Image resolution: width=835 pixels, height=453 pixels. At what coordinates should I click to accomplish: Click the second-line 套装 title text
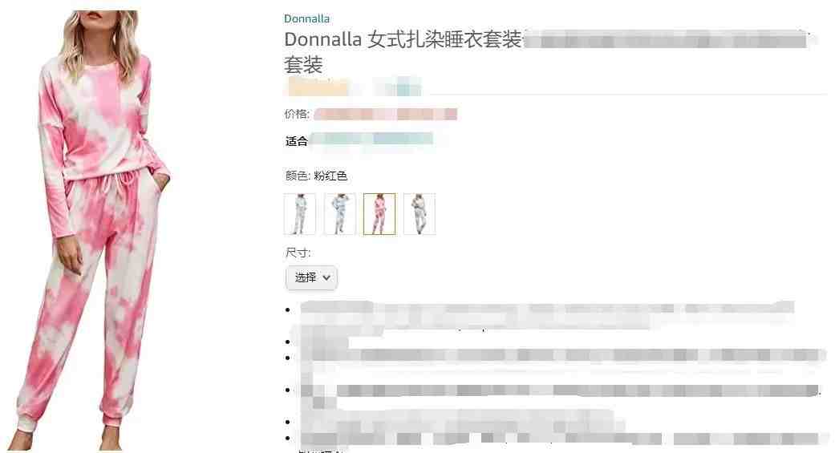[303, 65]
